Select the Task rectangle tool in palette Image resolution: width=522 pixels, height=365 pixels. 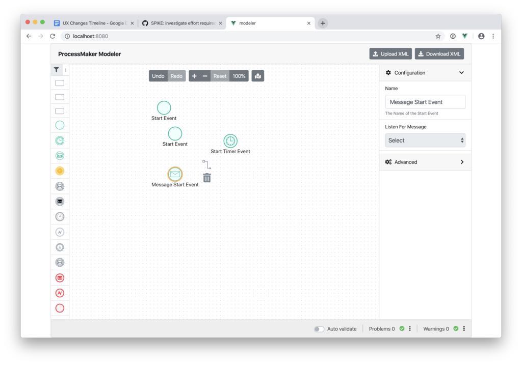pyautogui.click(x=60, y=82)
